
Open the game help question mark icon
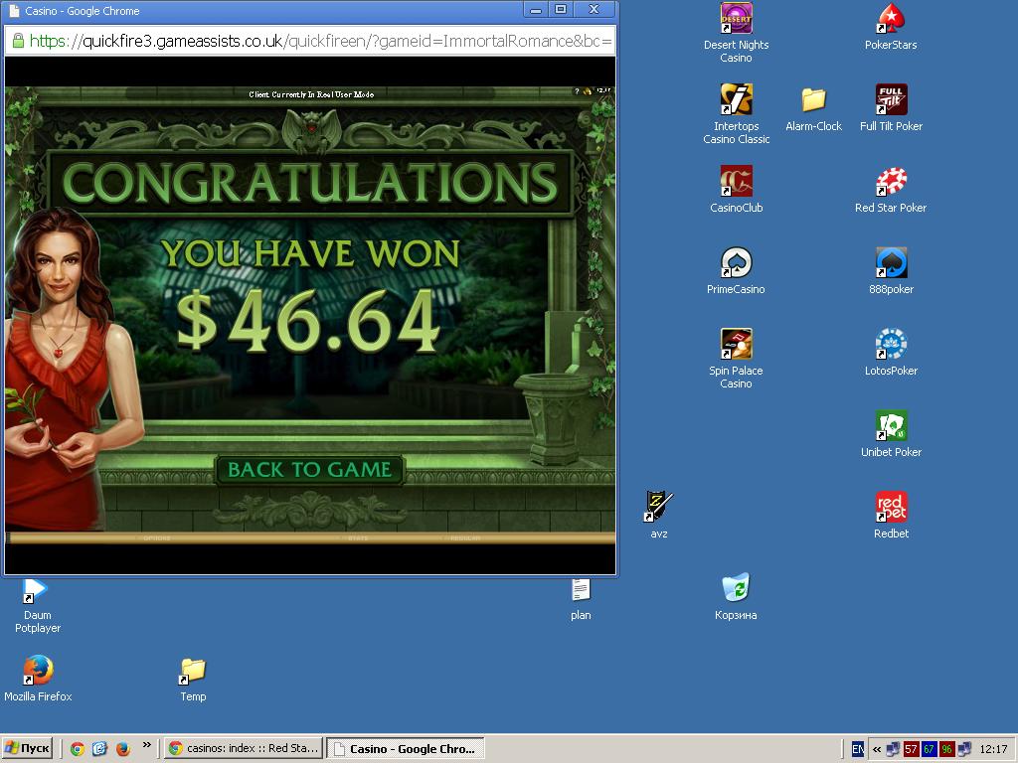pyautogui.click(x=577, y=91)
